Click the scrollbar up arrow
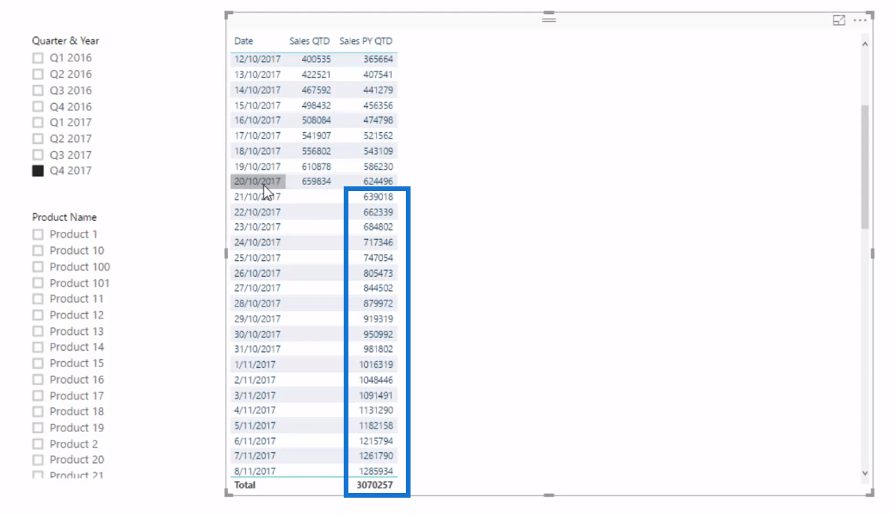Screen dimensions: 895x515 (x=865, y=44)
